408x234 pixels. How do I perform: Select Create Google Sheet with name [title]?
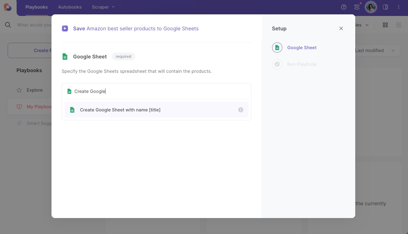(x=156, y=110)
